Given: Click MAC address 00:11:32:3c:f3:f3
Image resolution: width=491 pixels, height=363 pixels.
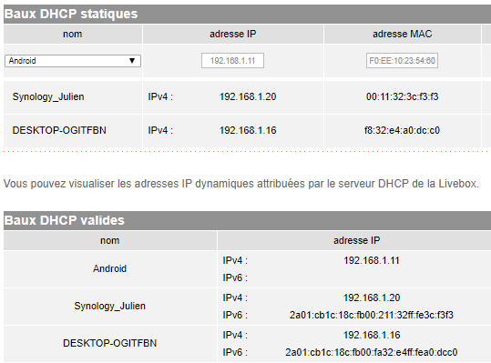Looking at the screenshot, I should coord(402,96).
